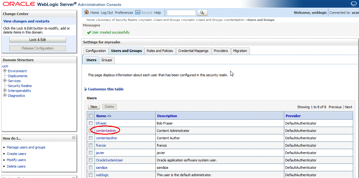
Task: Click the Previous pagination link
Action: click(335, 107)
